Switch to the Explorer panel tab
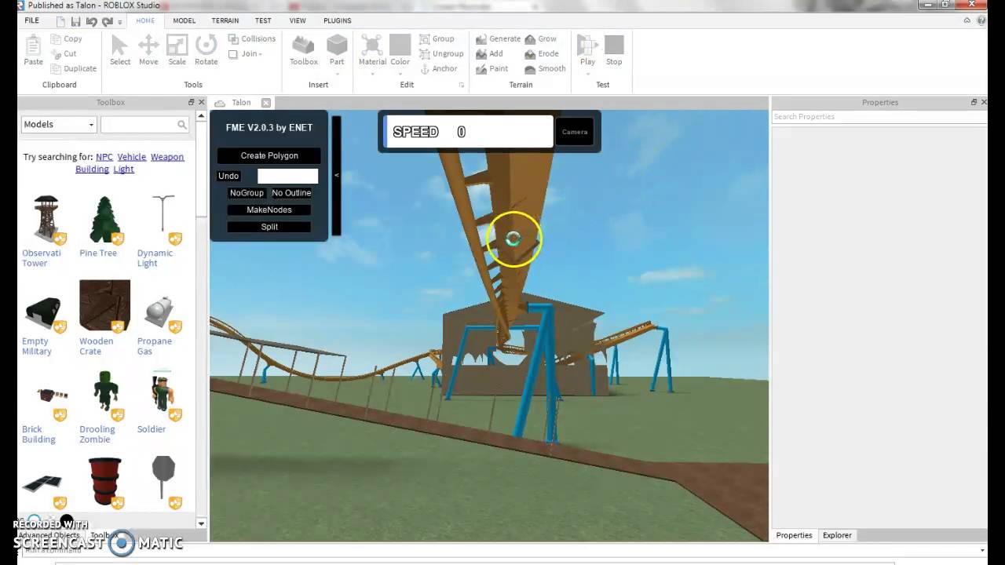Screen dimensions: 1005x565 point(837,535)
